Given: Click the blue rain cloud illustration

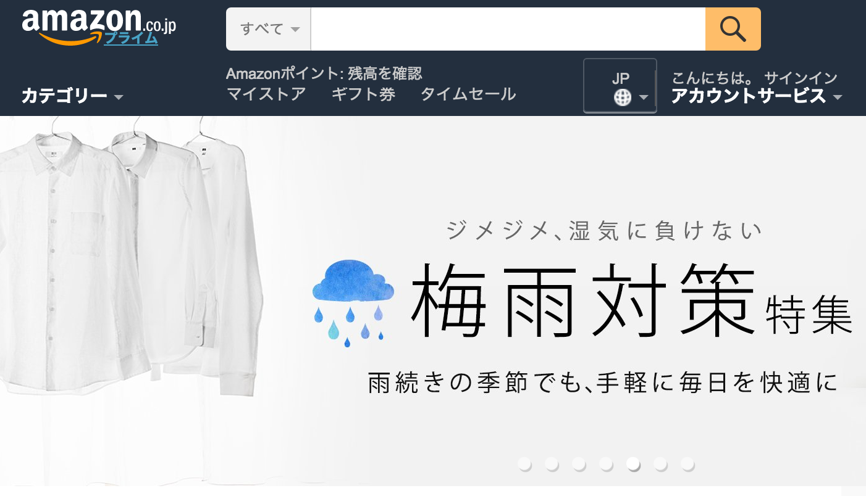Looking at the screenshot, I should coord(353,302).
